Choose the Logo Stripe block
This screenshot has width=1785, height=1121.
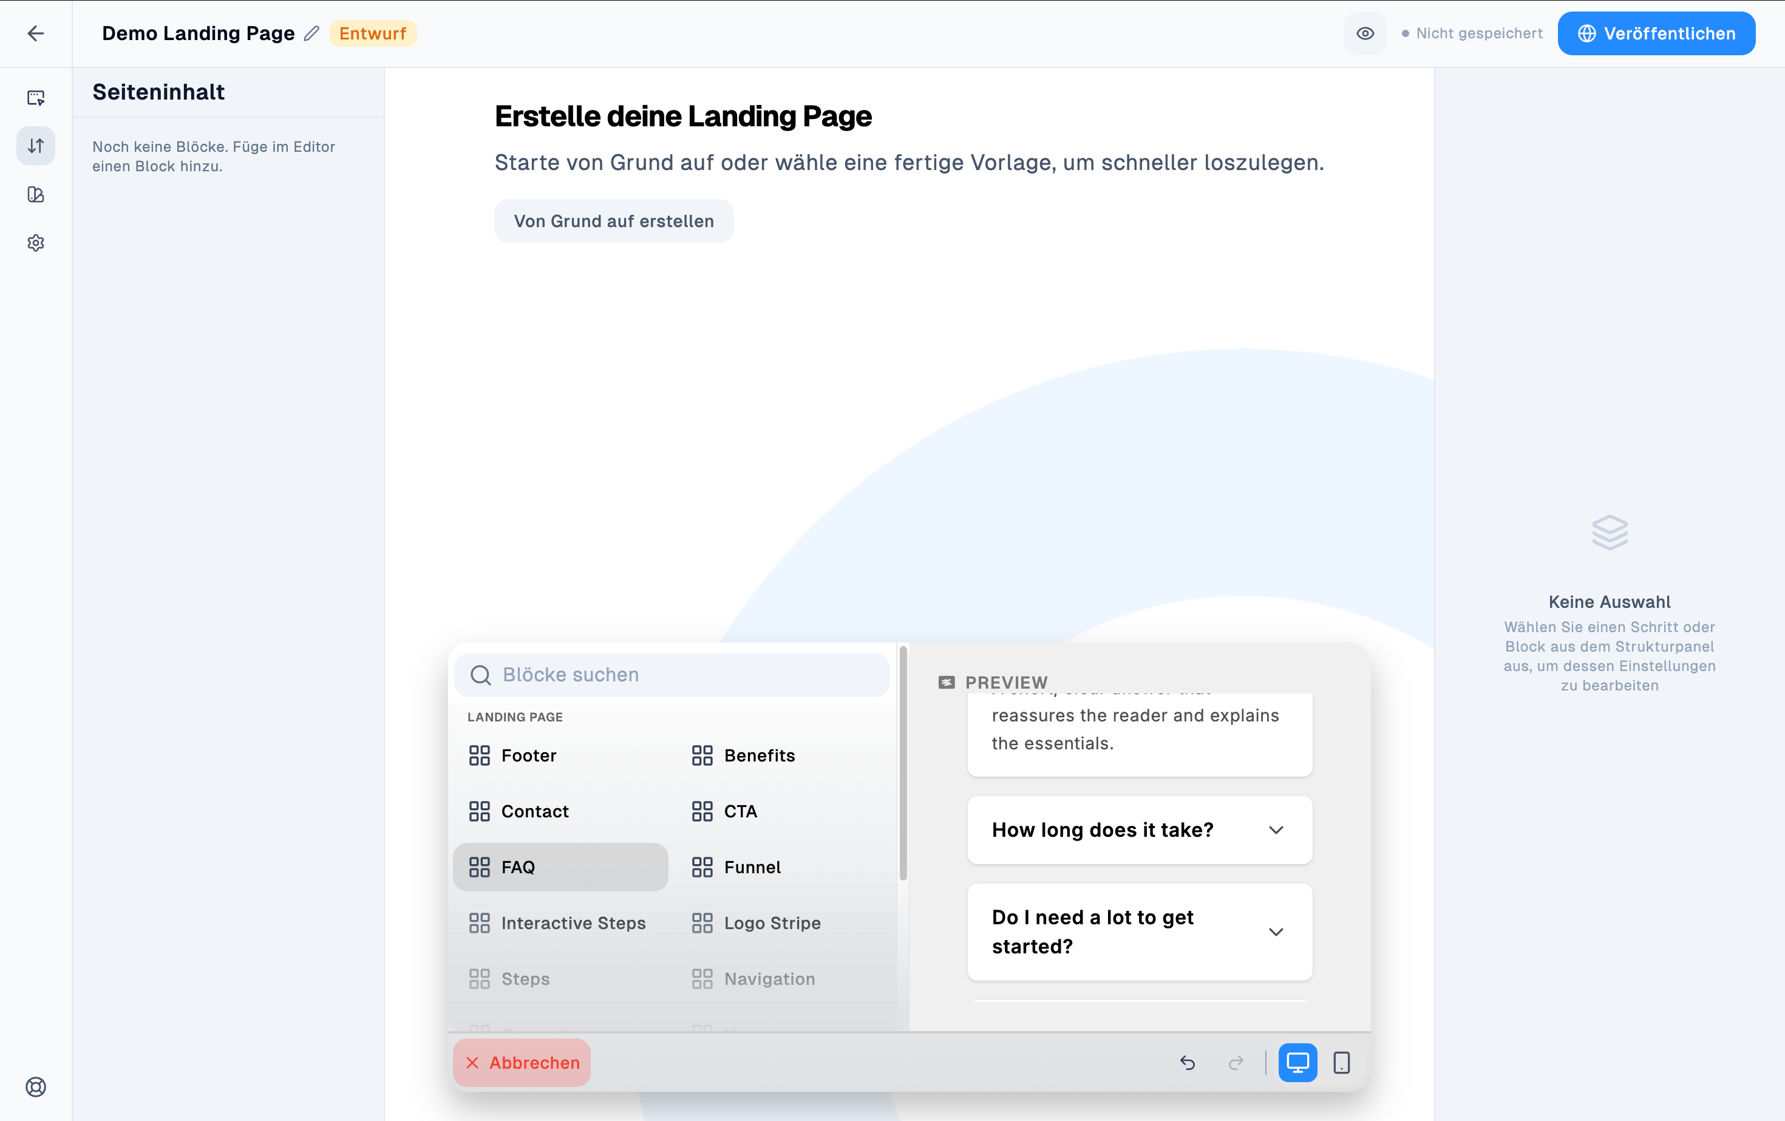click(x=783, y=923)
